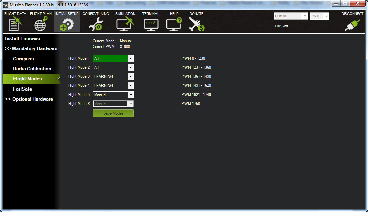Screen dimensions: 368x212
Task: Open Install Firmware in the sidebar
Action: [23, 39]
